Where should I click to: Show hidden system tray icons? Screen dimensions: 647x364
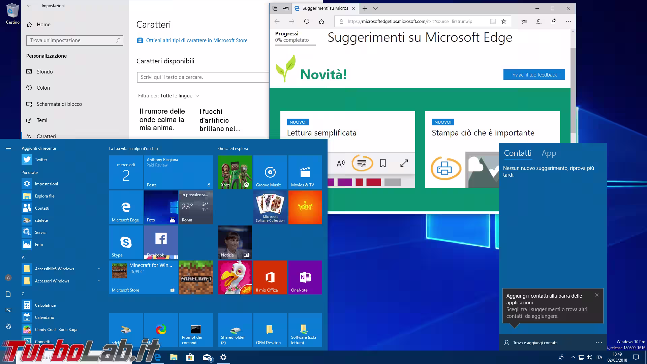(573, 357)
